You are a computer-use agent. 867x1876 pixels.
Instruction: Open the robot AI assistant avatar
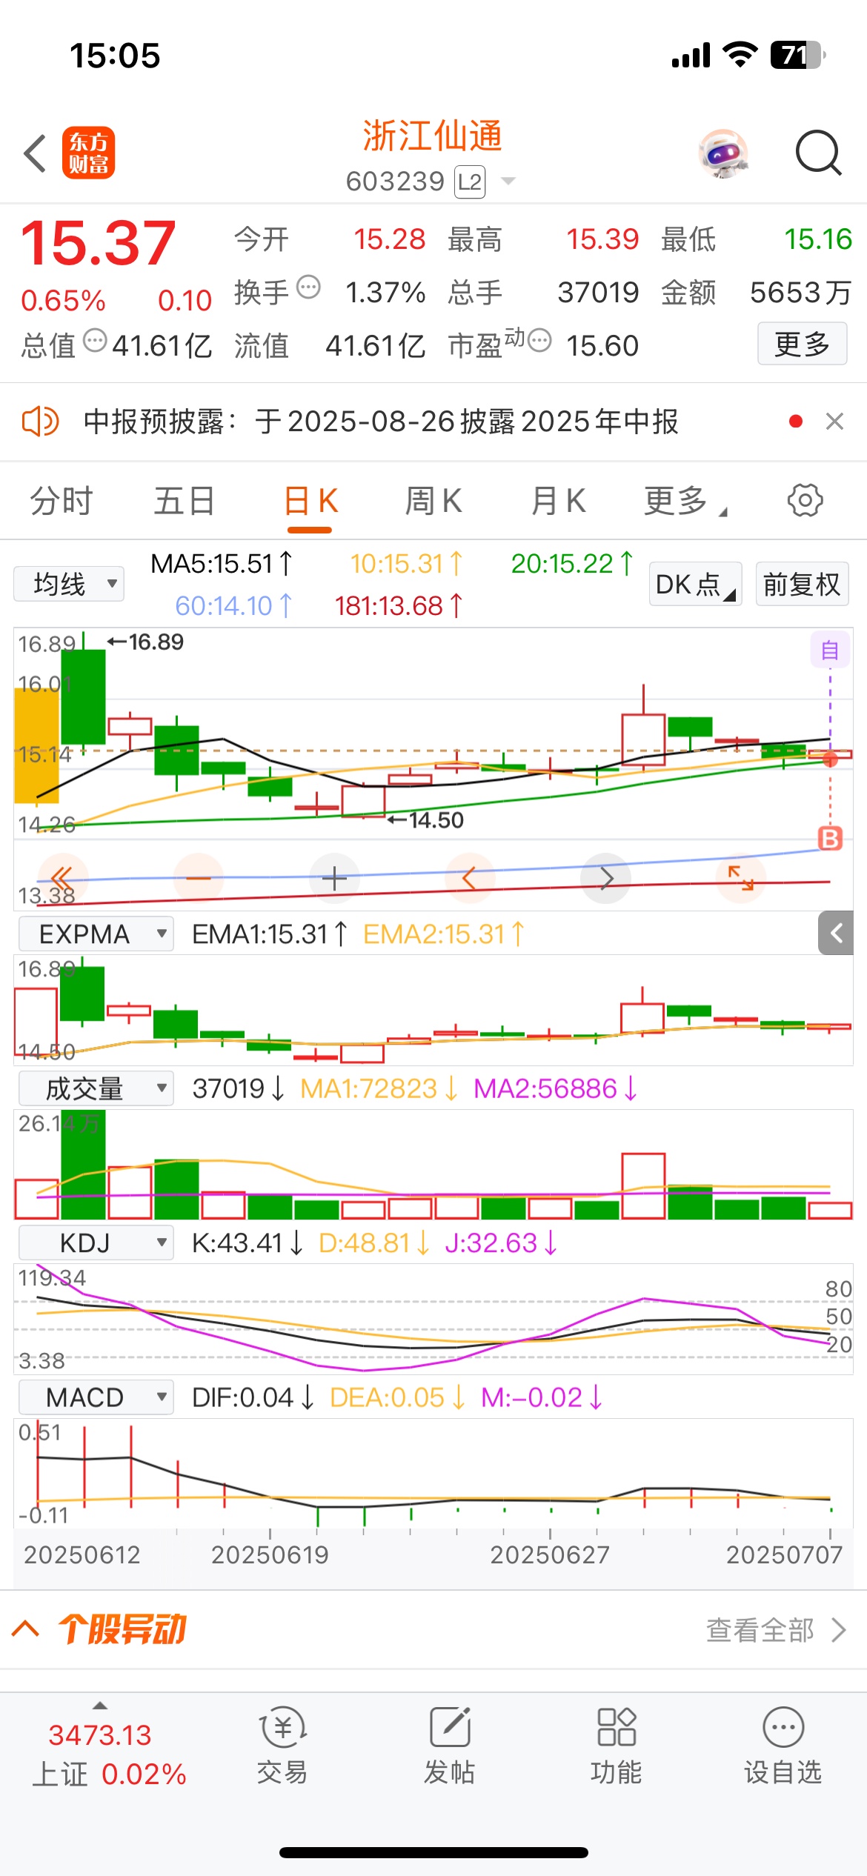(x=723, y=154)
